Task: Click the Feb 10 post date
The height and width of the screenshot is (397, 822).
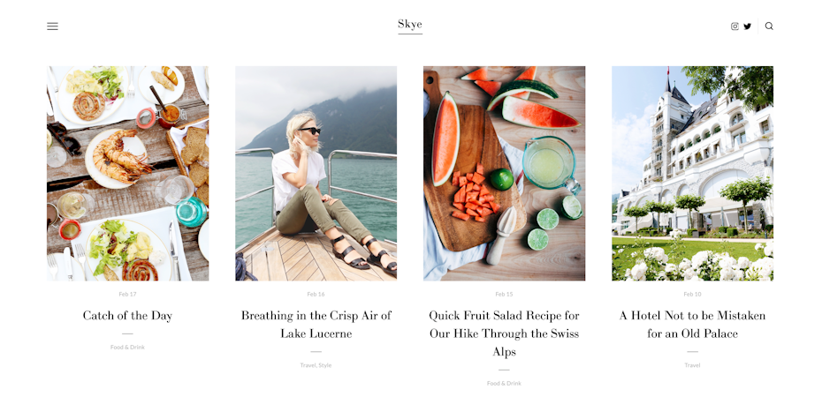Action: [693, 295]
